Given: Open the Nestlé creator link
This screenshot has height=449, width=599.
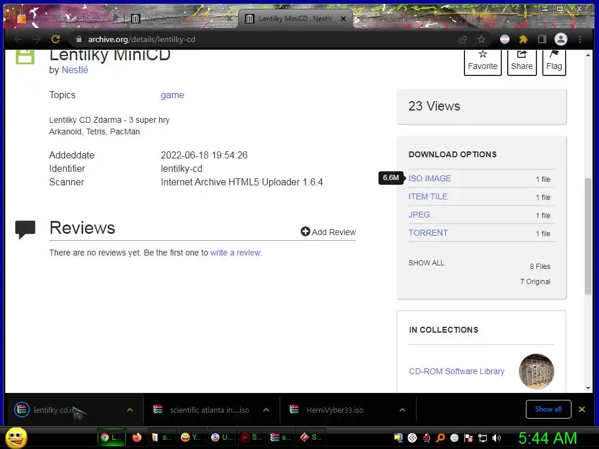Looking at the screenshot, I should click(75, 70).
